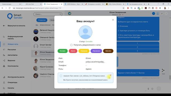The image size is (171, 96).
Task: Open Автоответы section
Action: pos(13,55)
